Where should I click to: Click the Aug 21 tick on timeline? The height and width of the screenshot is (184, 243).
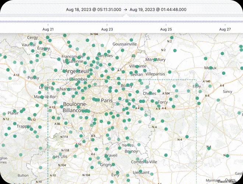coord(48,29)
